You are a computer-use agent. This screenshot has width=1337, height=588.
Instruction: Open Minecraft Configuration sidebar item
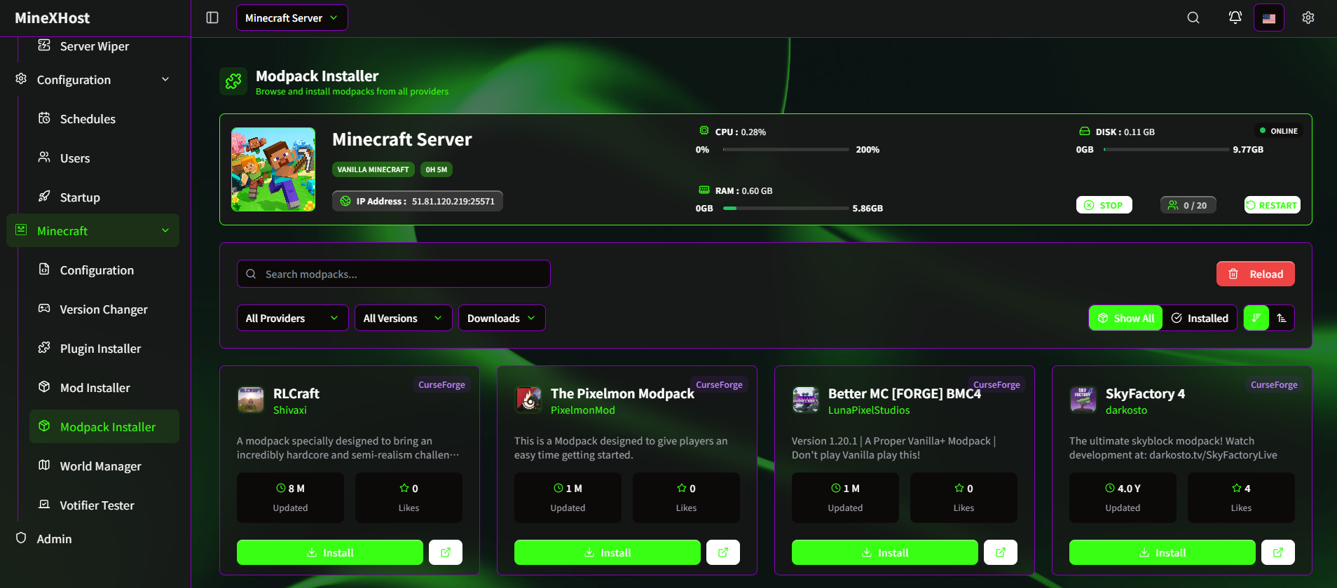tap(104, 270)
